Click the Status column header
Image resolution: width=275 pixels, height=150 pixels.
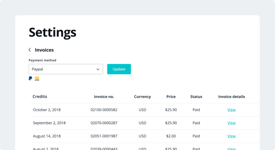196,97
